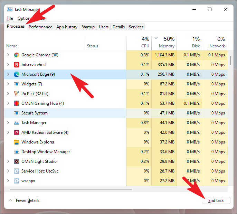Click the horizontal scrollbar thumb
This screenshot has height=214, width=237.
click(x=71, y=189)
